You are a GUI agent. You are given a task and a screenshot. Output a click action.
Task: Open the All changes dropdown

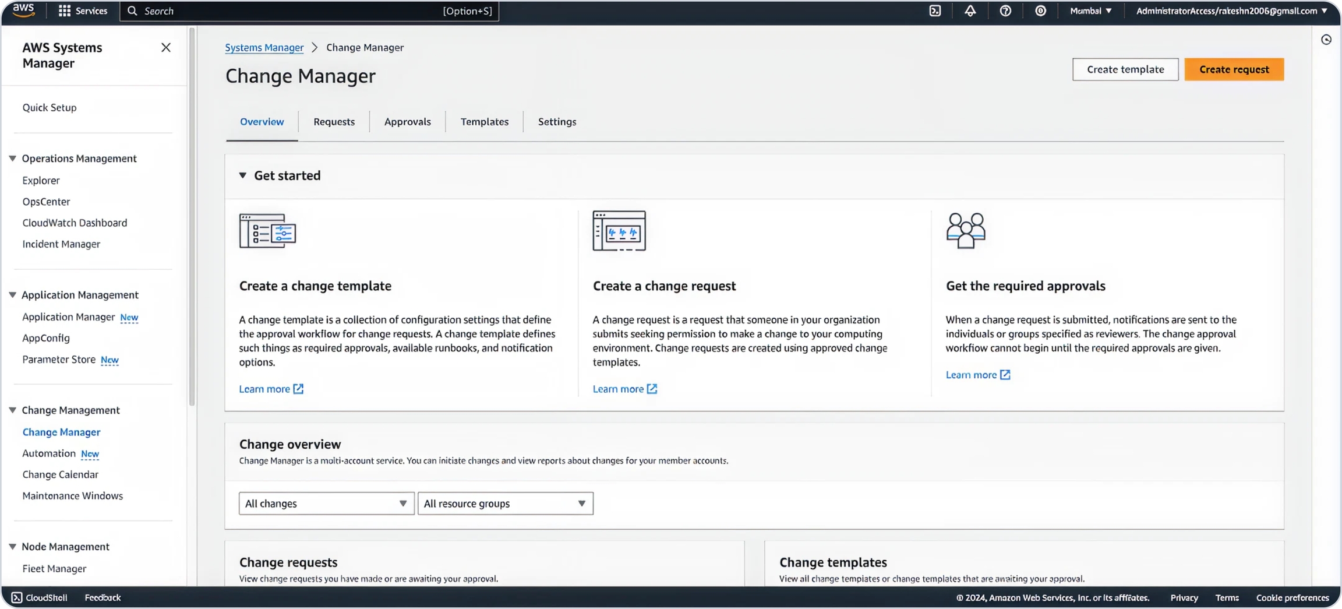(326, 504)
